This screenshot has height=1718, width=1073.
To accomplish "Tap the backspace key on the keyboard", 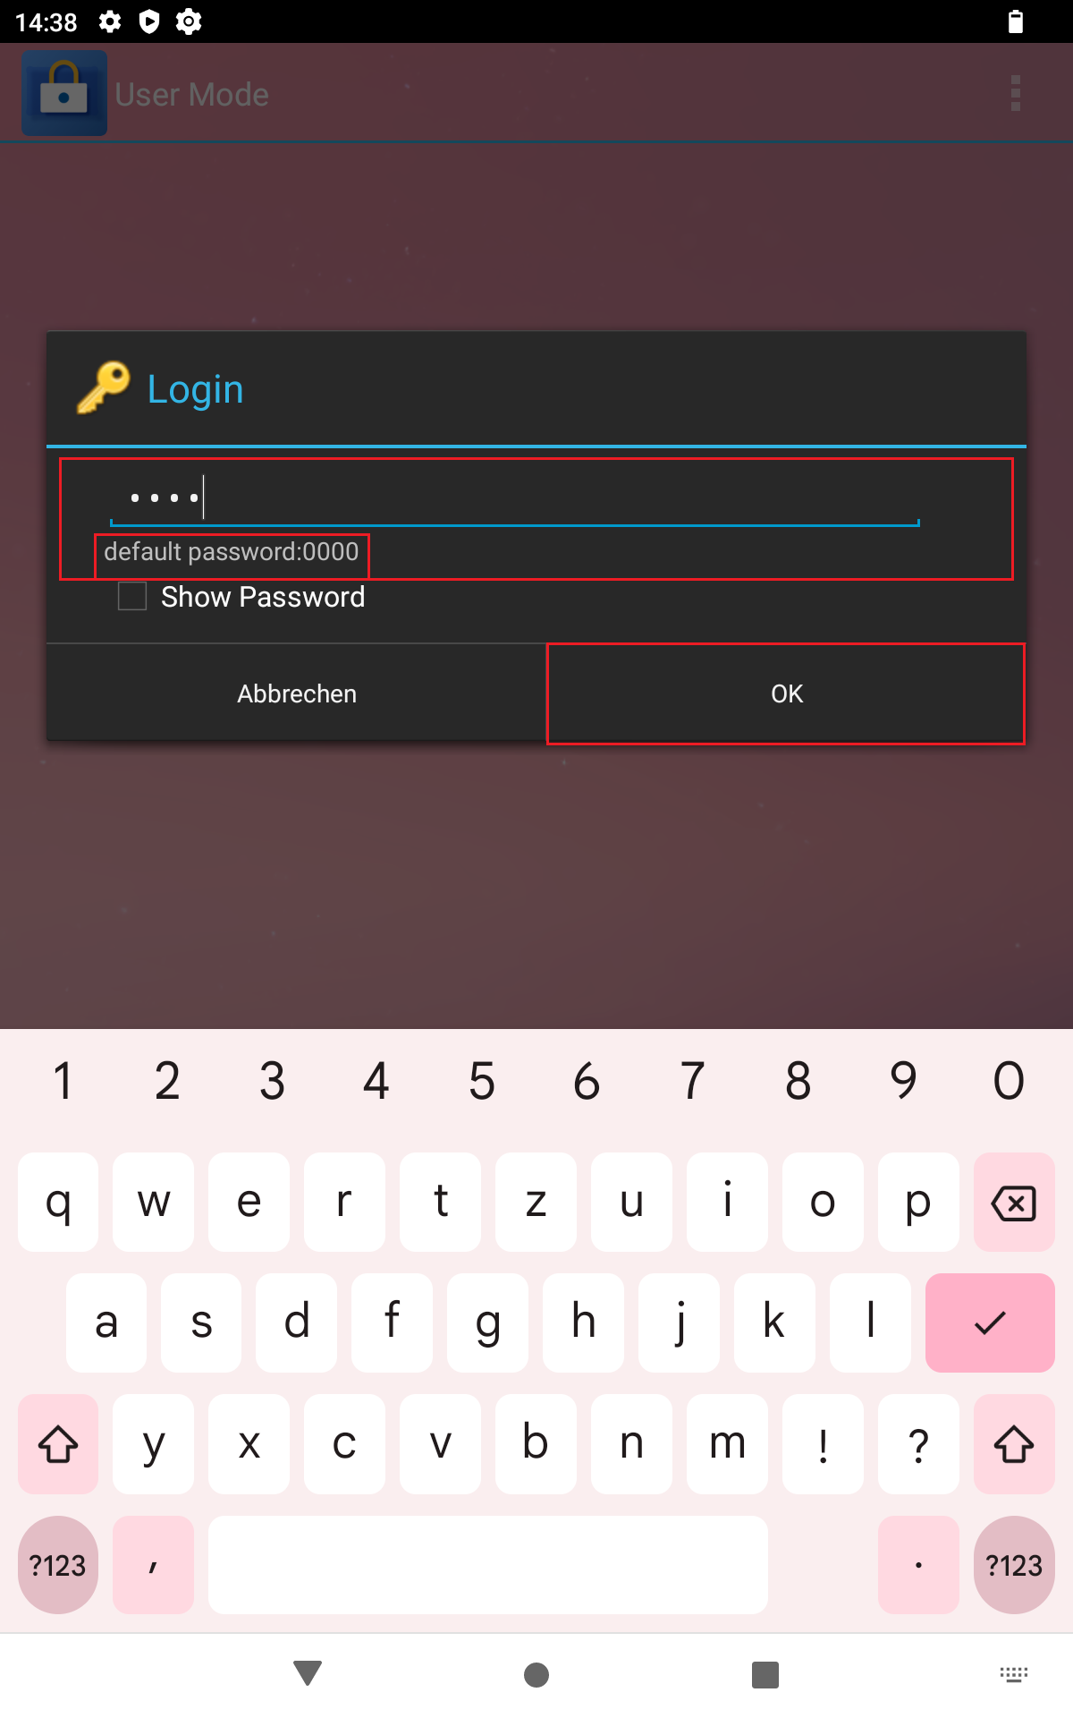I will (1014, 1202).
